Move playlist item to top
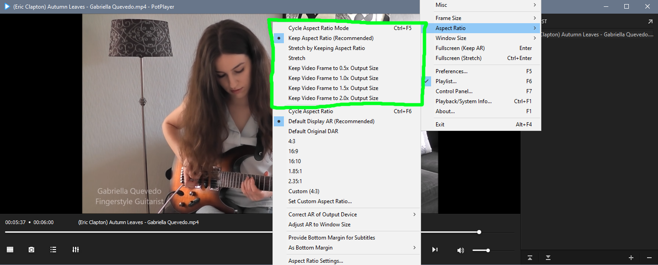Image resolution: width=658 pixels, height=265 pixels. point(530,258)
